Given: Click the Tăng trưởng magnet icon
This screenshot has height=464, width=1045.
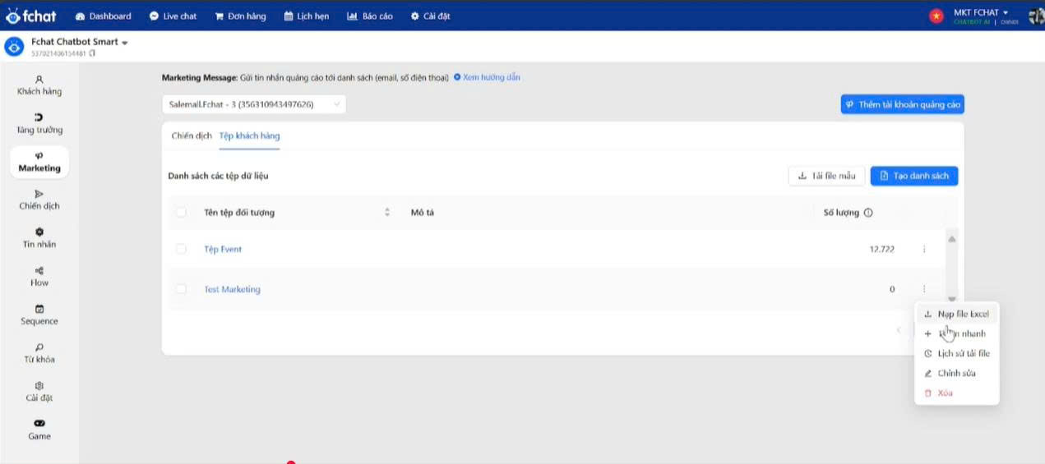Looking at the screenshot, I should tap(39, 117).
